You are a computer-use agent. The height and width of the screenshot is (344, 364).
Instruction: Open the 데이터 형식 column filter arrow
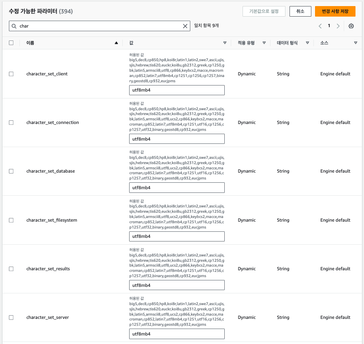coord(307,43)
